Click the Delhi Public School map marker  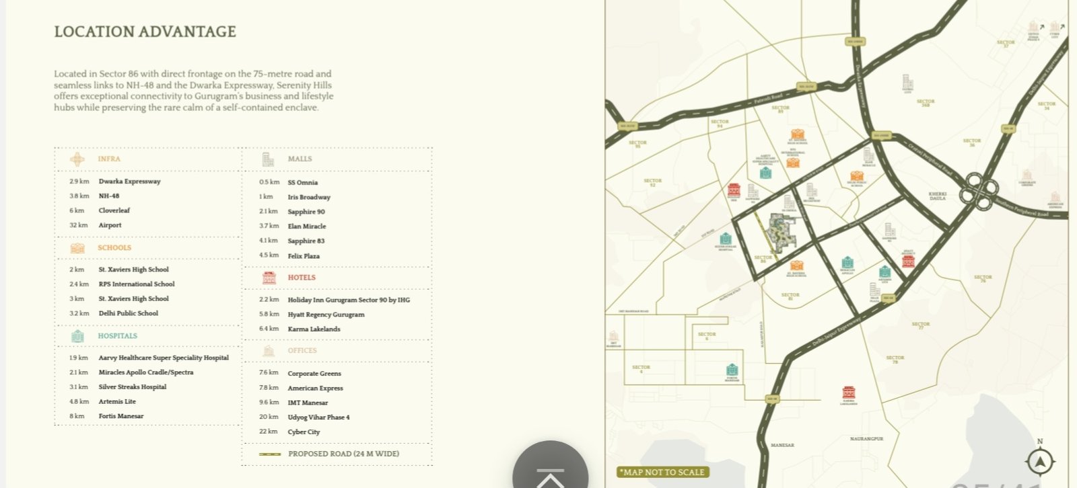[x=857, y=176]
